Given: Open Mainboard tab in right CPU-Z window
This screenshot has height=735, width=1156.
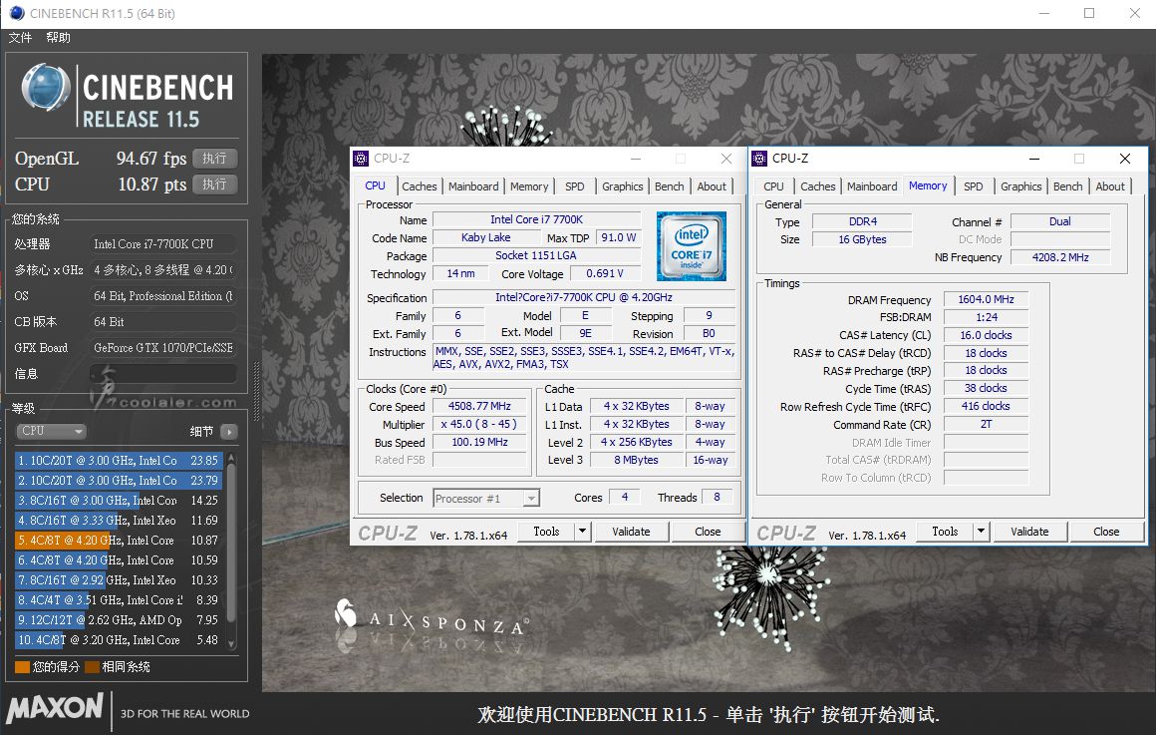Looking at the screenshot, I should point(872,186).
